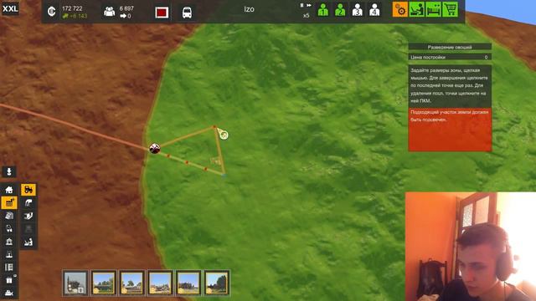The width and height of the screenshot is (536, 301).
Task: Pause the game simulation
Action: (301, 5)
